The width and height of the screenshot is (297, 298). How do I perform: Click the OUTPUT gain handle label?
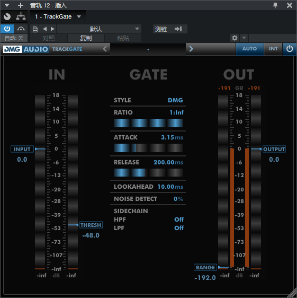[x=274, y=149]
